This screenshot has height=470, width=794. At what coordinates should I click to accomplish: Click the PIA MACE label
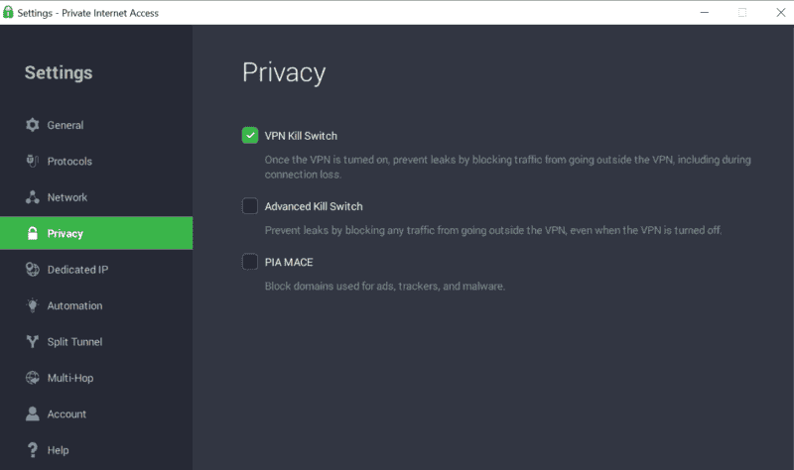pos(289,262)
